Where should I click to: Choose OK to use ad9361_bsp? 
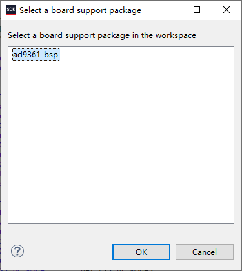141,252
